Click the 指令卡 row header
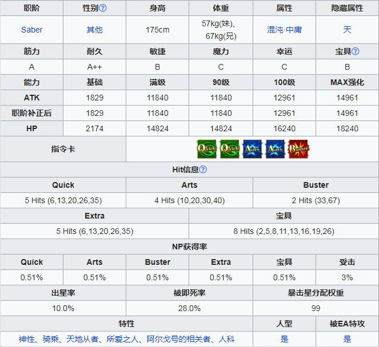Screen dimensions: 379x347 [63, 149]
